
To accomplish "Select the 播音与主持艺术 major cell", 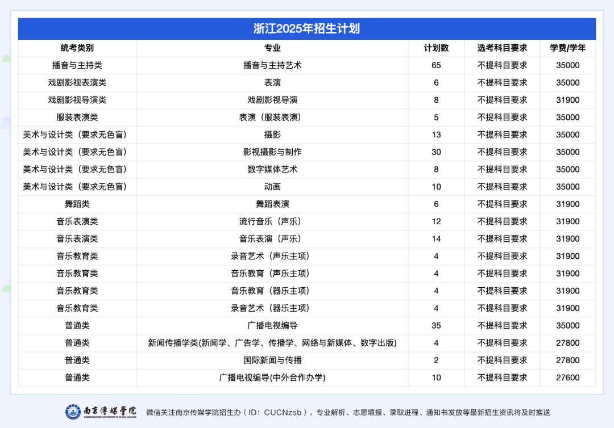I will [272, 65].
